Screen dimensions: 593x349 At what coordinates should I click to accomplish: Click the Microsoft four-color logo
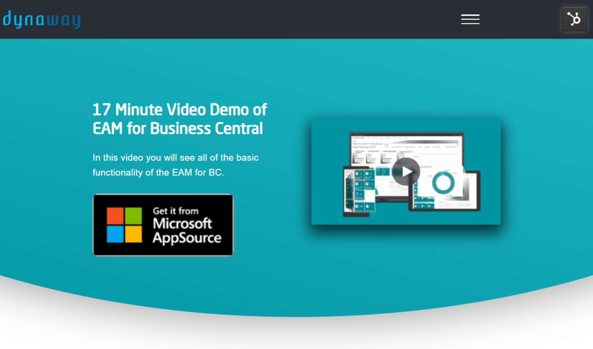pos(124,225)
